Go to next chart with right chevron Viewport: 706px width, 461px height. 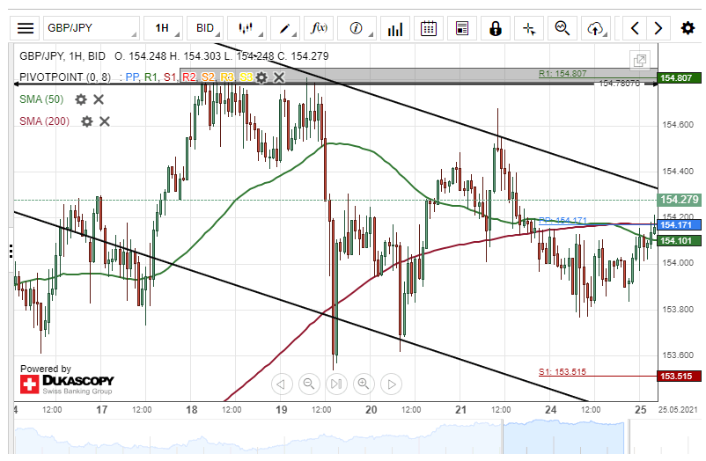click(658, 28)
